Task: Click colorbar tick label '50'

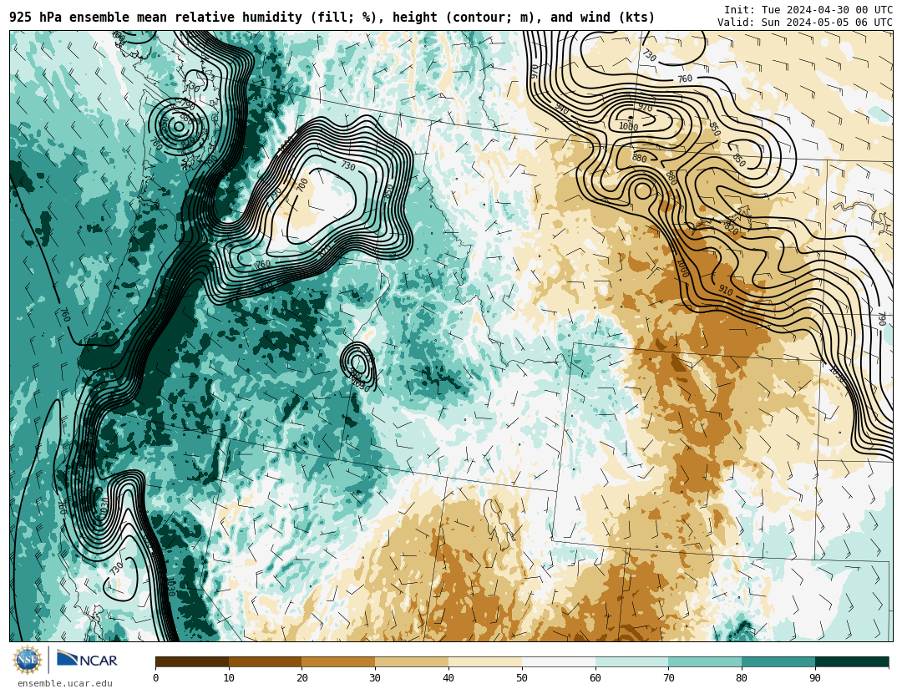Action: (x=522, y=678)
